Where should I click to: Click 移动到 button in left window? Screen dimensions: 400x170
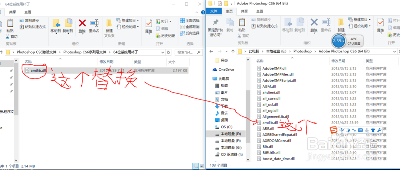[x=56, y=26]
